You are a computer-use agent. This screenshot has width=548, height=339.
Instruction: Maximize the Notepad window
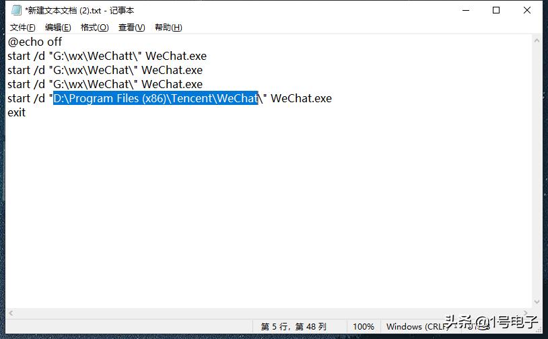(496, 11)
